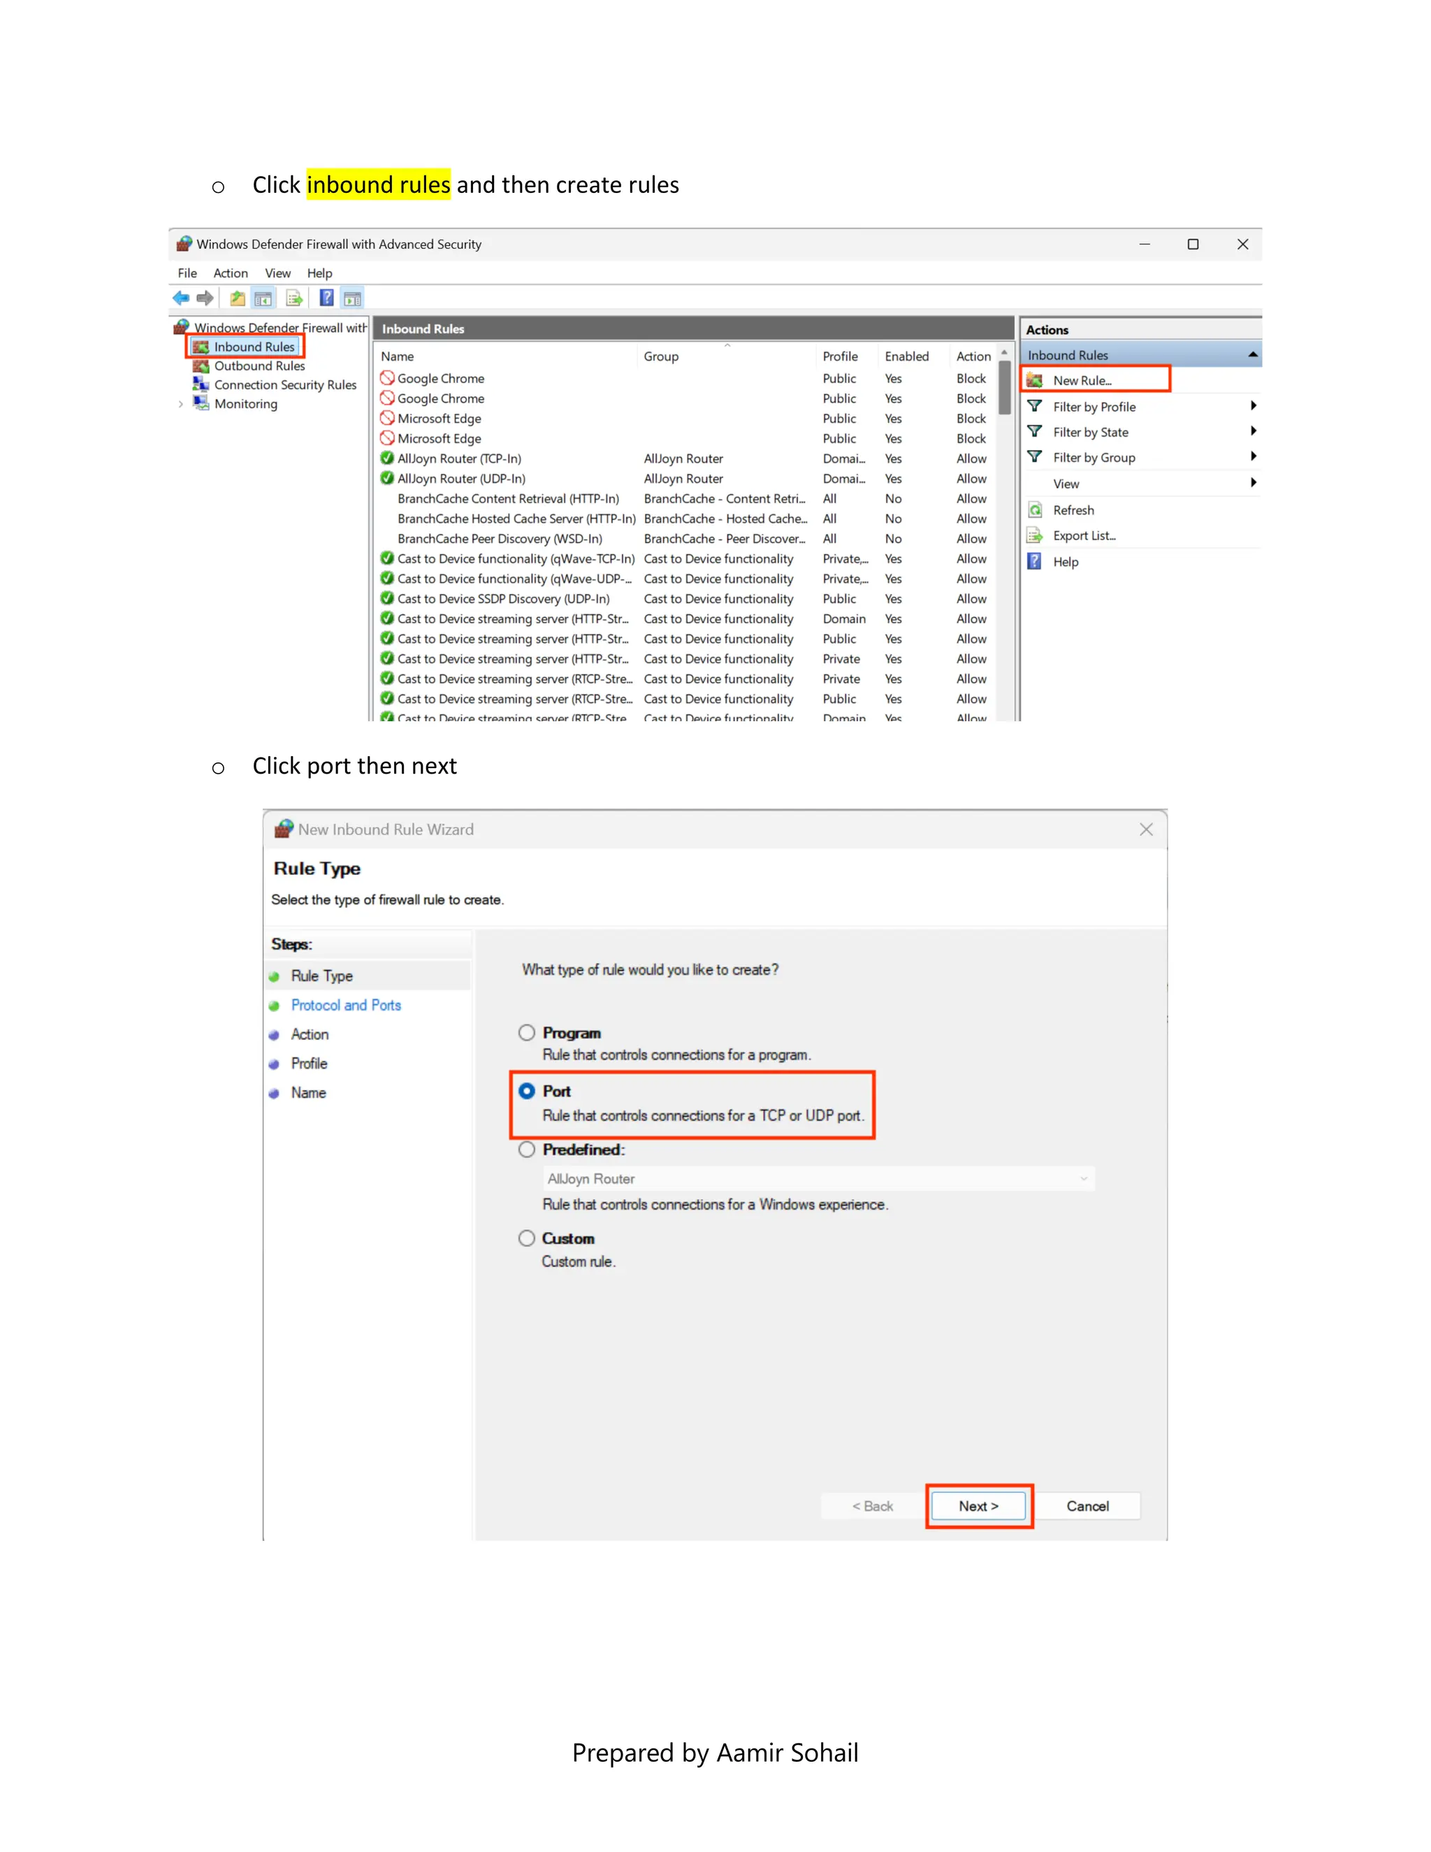
Task: Click the block icon of first Google Chrome rule
Action: click(387, 378)
